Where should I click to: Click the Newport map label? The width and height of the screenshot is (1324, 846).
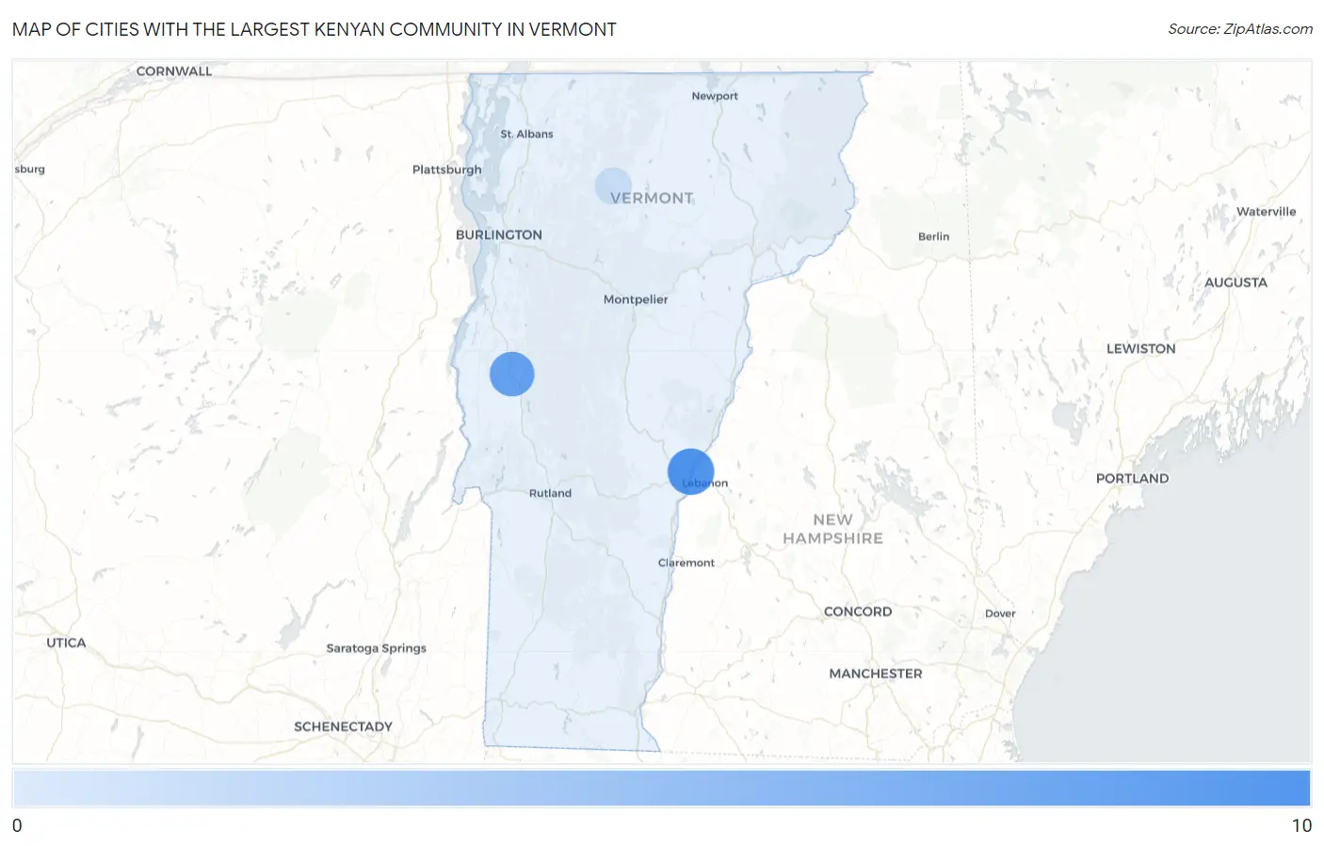pyautogui.click(x=715, y=96)
